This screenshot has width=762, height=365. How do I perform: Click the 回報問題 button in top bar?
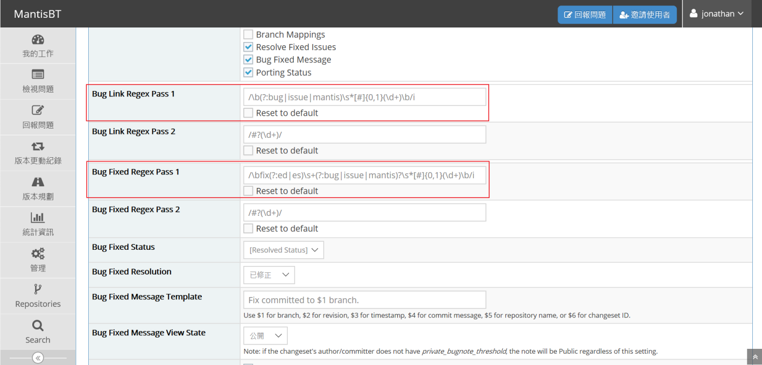click(585, 15)
